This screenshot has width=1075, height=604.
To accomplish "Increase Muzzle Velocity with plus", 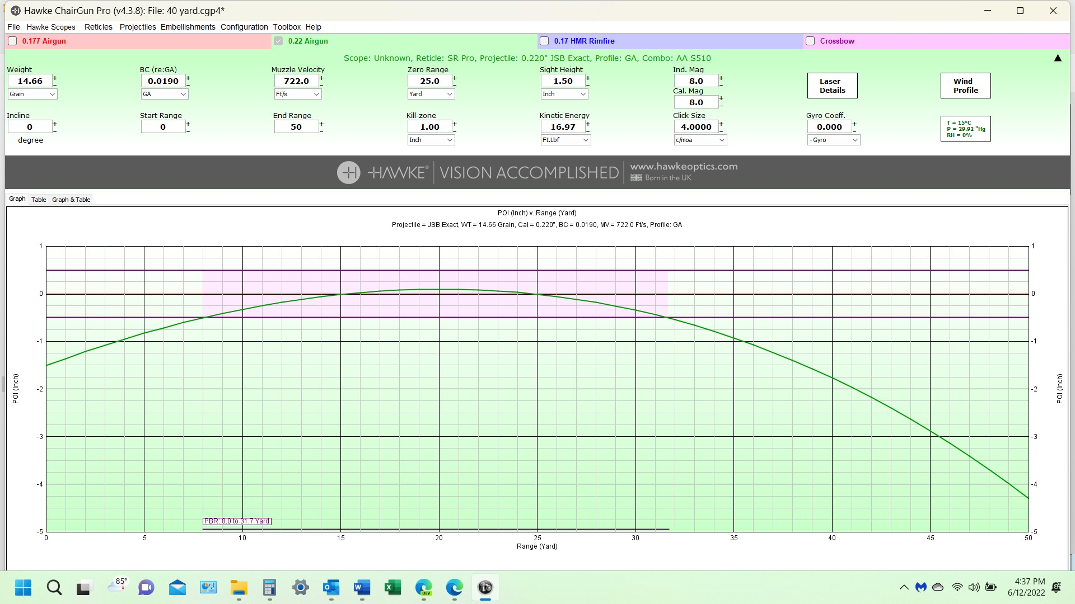I will point(321,78).
